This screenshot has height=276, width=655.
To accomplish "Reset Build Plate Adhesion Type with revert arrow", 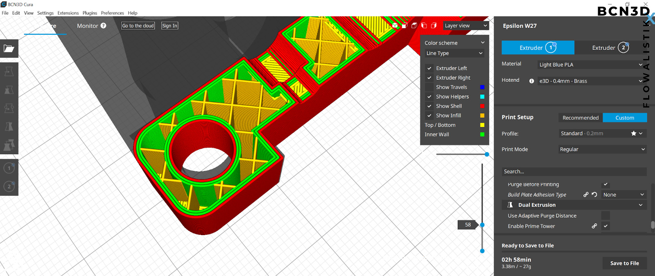I will (x=594, y=195).
